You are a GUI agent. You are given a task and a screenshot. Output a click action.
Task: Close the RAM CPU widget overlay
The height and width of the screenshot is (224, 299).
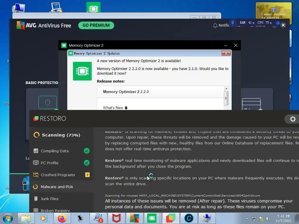(x=283, y=25)
